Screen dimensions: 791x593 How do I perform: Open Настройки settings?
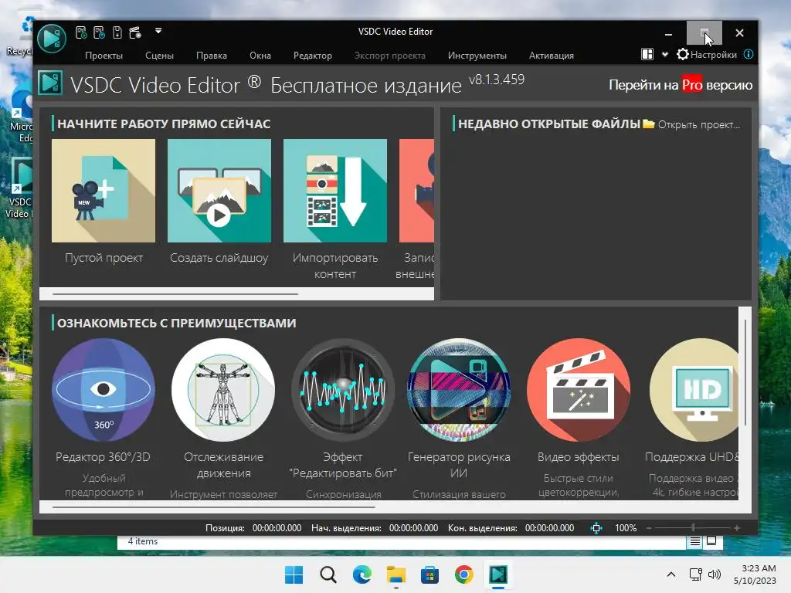coord(707,55)
